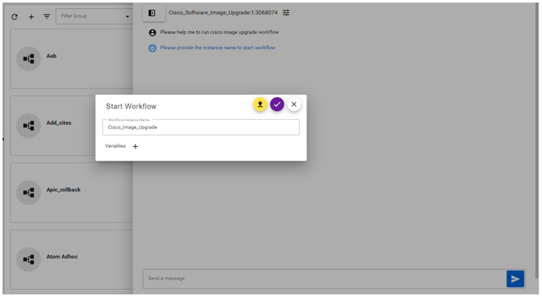Click the 'Please help me to run' message

coord(219,32)
